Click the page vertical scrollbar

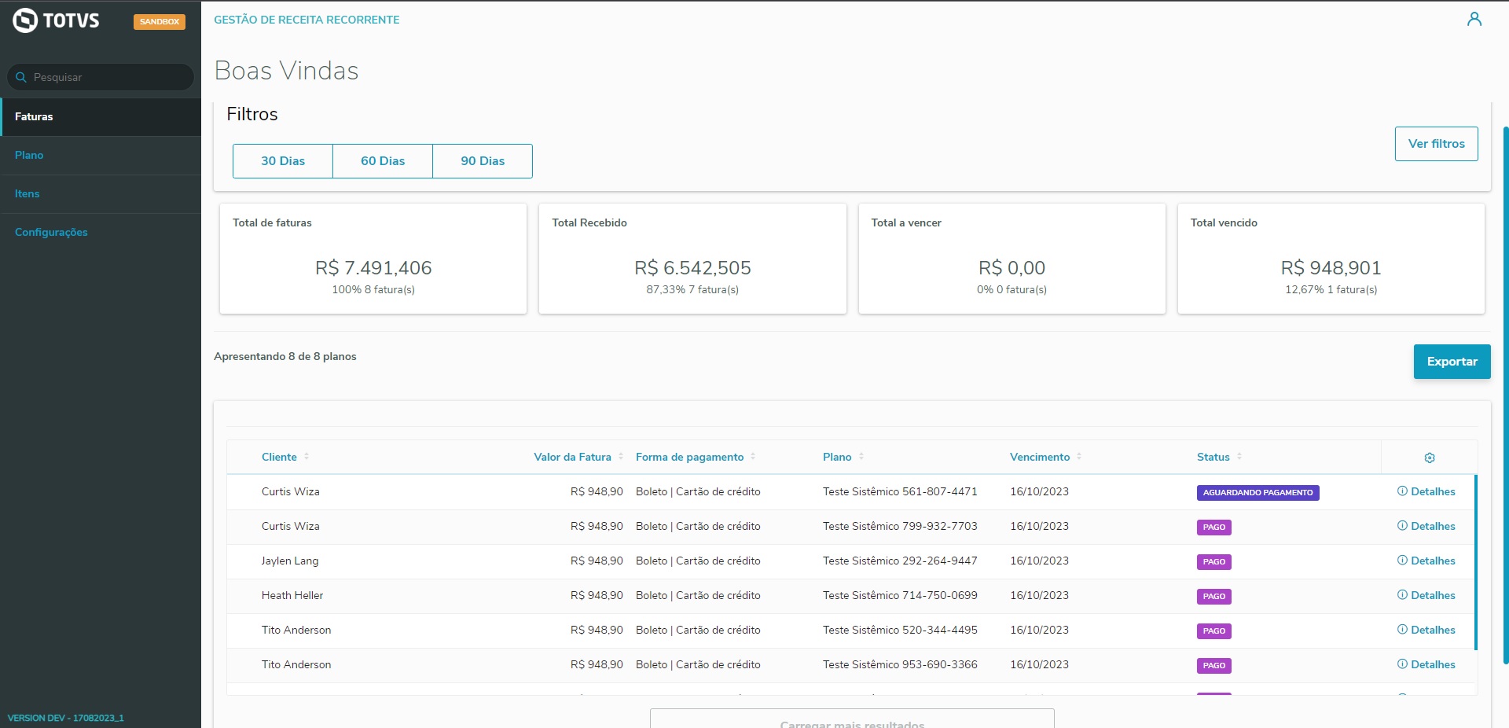pyautogui.click(x=1504, y=393)
